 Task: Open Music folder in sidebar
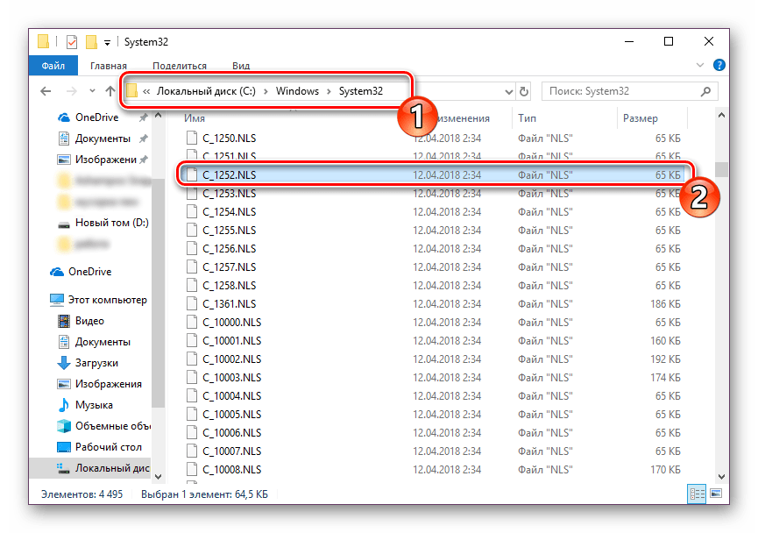coord(94,405)
